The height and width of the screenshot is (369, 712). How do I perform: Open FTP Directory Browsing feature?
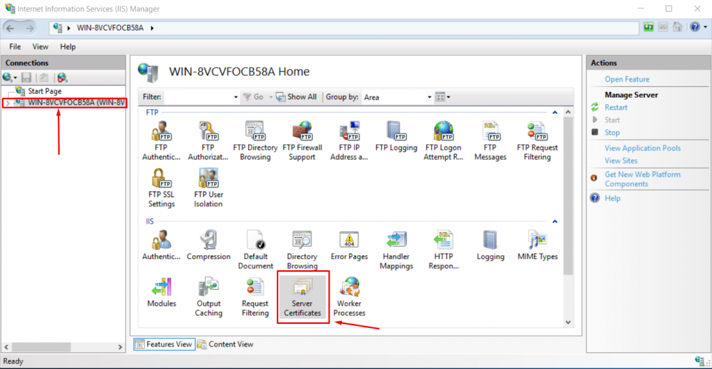tap(255, 140)
